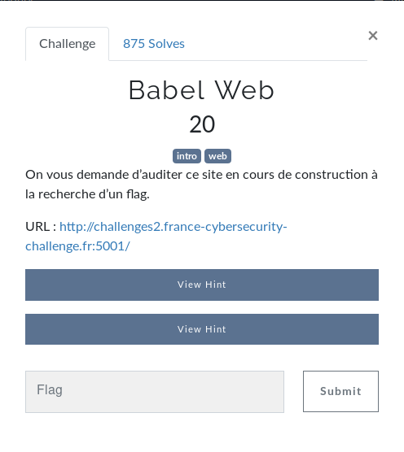
Task: Click the Babel Web challenge title
Action: 201,90
